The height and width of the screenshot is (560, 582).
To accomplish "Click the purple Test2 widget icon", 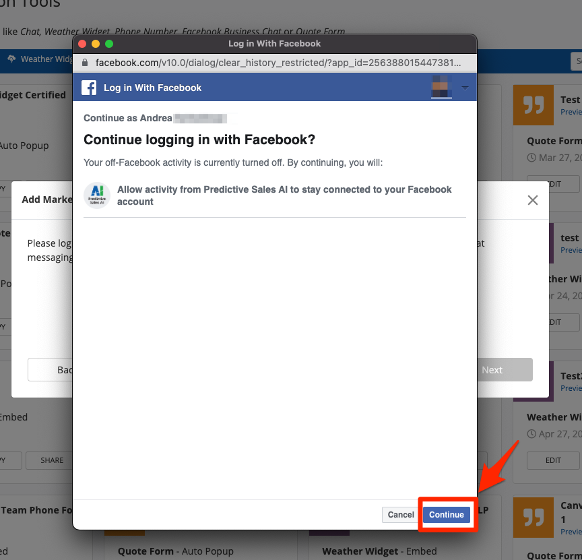I will click(x=533, y=382).
